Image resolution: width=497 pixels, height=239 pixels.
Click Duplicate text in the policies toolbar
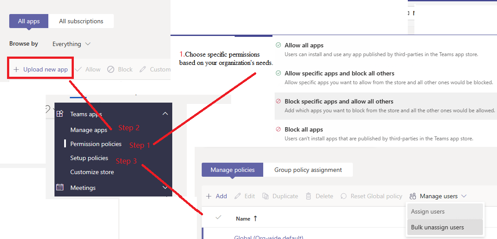point(285,196)
